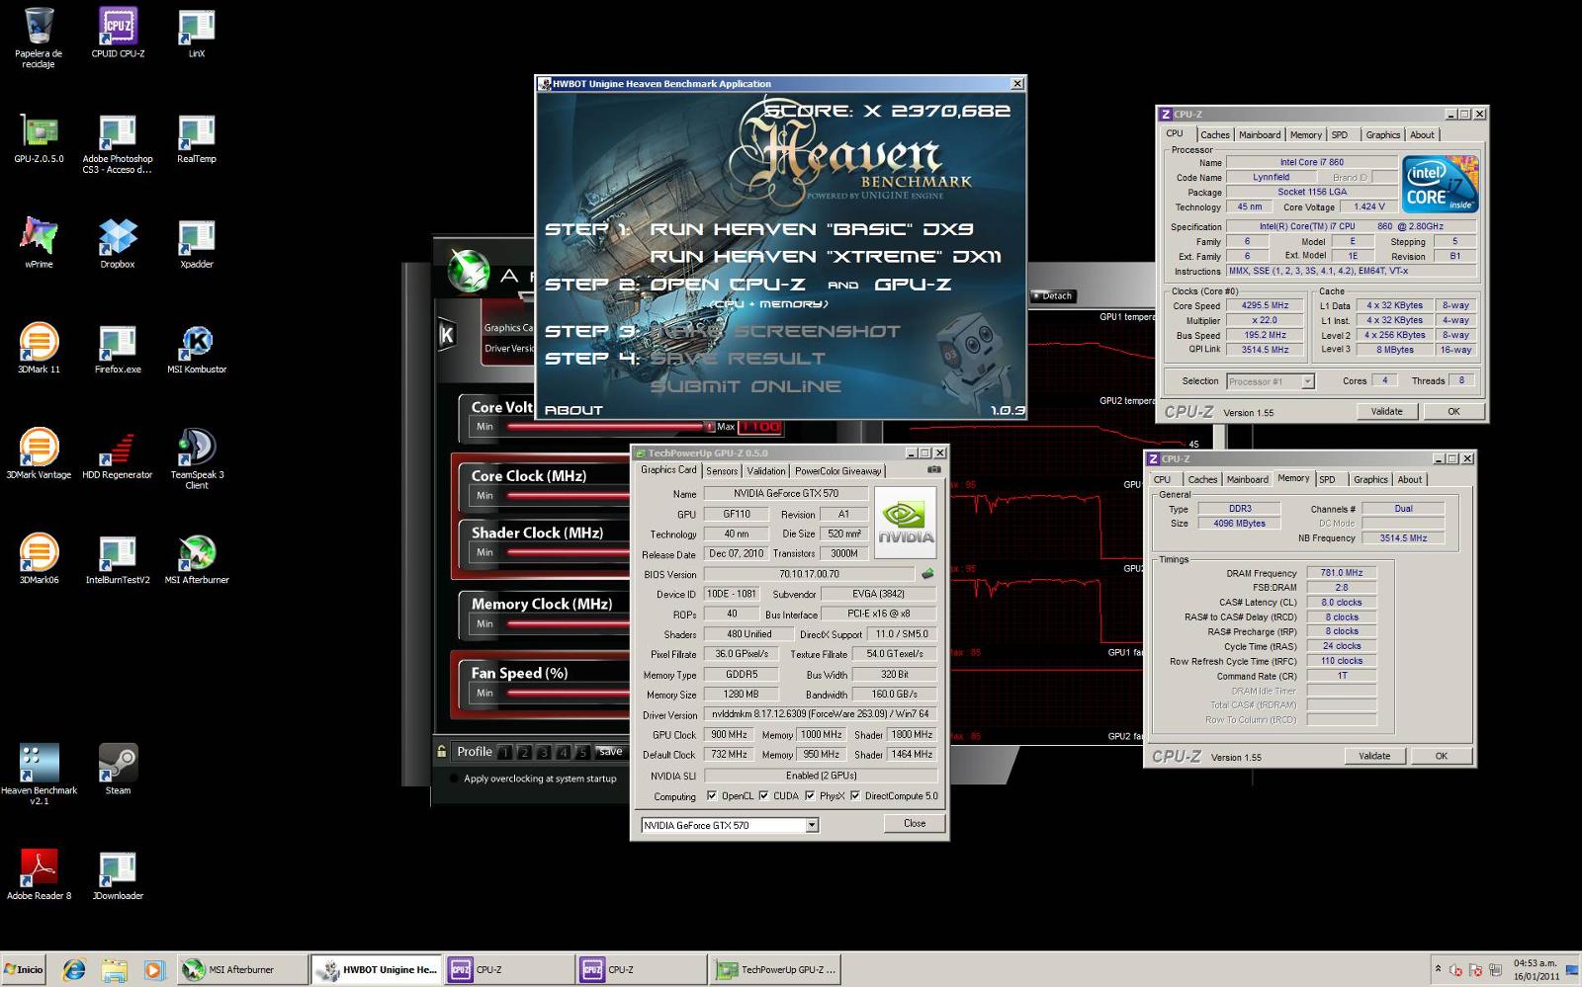Open the Heaven Benchmark v2.1 icon
The image size is (1582, 987).
click(x=39, y=774)
